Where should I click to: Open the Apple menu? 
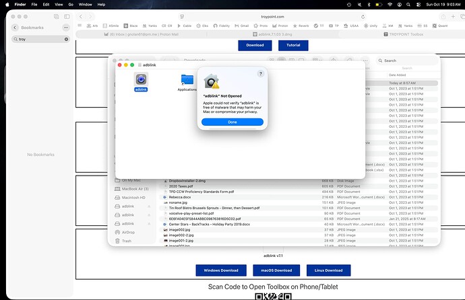7,5
